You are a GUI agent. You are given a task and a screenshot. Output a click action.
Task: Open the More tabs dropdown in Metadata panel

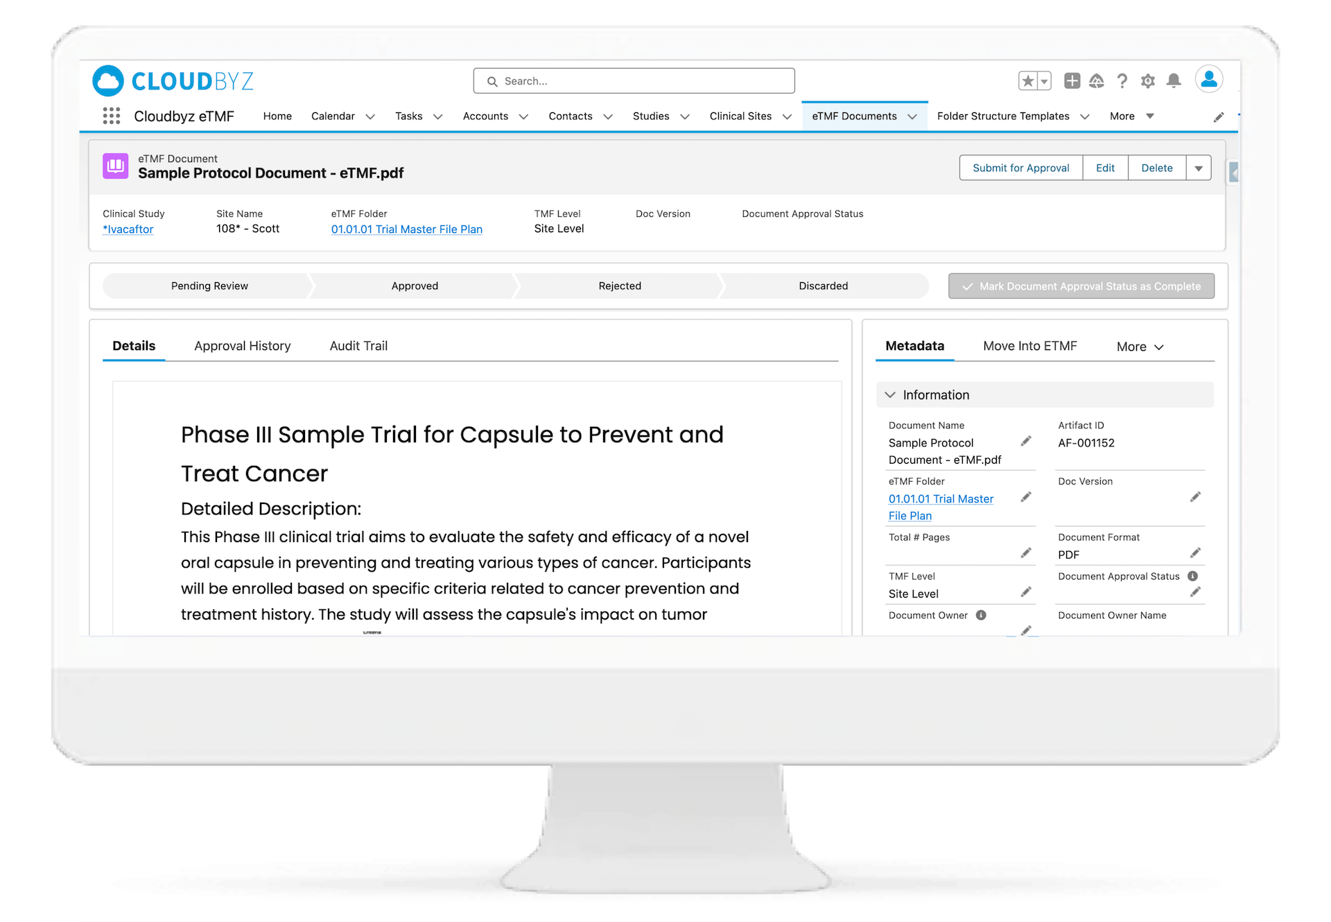click(1140, 347)
